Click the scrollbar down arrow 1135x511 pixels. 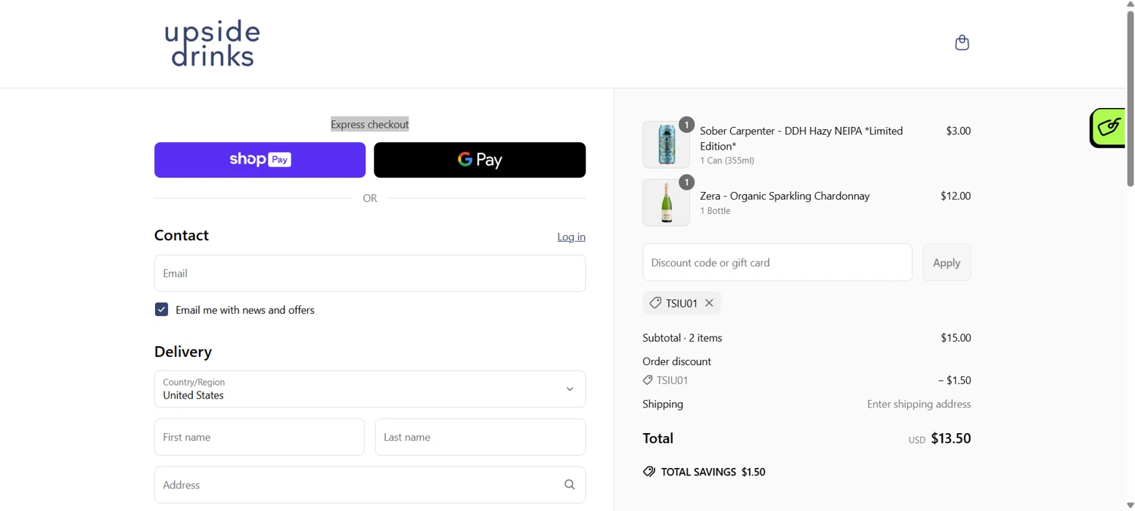[1130, 506]
